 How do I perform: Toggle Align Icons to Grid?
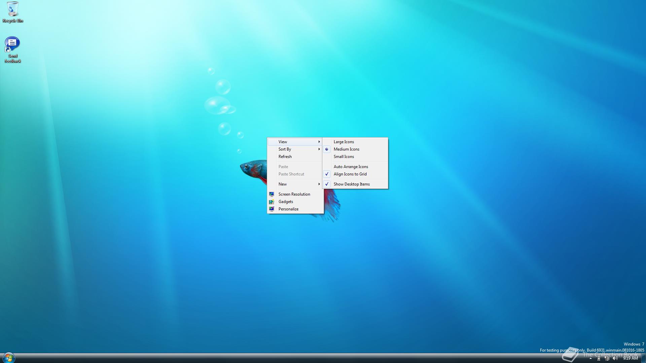[x=355, y=174]
